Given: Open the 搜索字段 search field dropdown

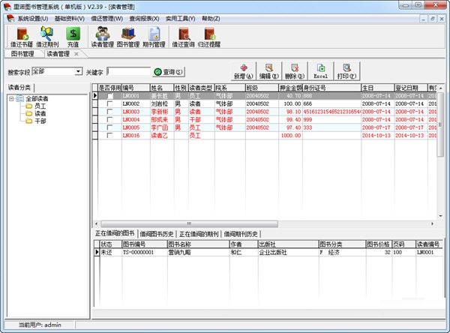Looking at the screenshot, I should tap(79, 72).
